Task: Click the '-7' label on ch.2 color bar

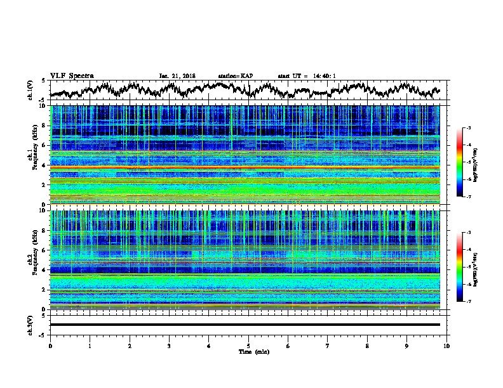Action: [x=469, y=301]
